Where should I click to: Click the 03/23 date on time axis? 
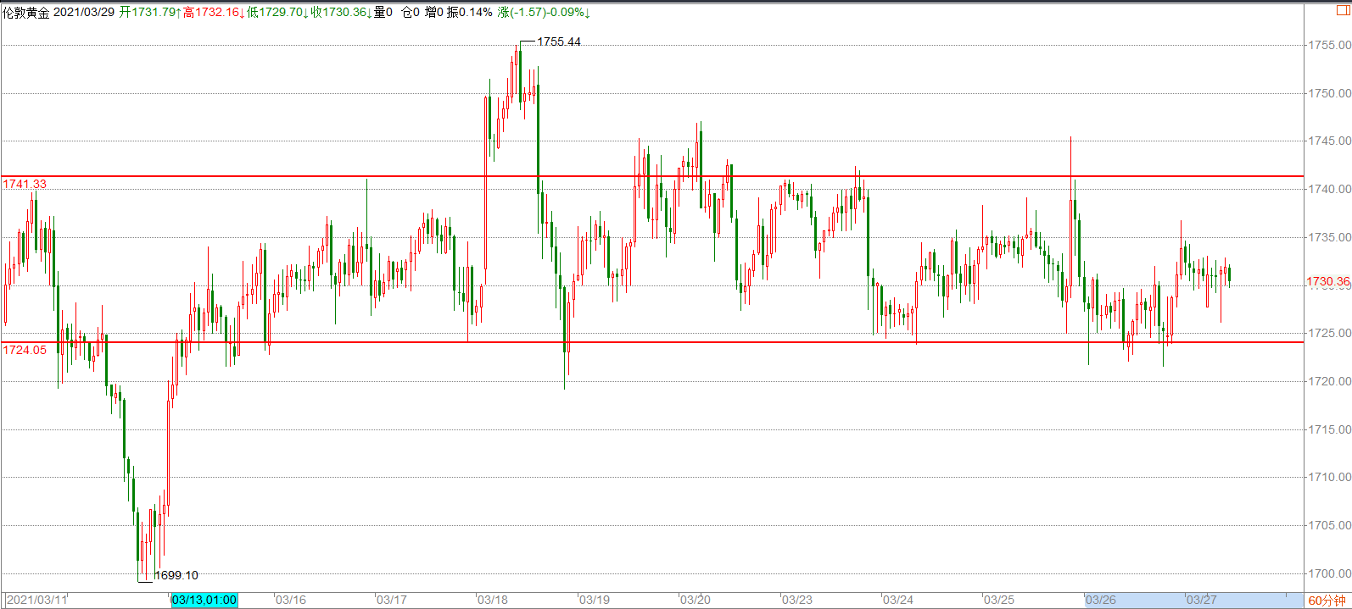797,600
